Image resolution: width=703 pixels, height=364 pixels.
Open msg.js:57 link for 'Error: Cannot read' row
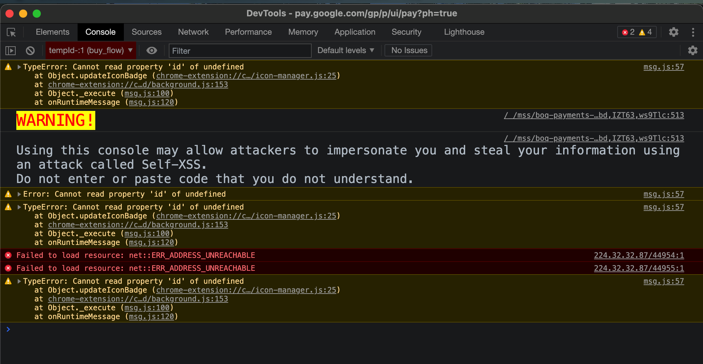[x=664, y=194]
